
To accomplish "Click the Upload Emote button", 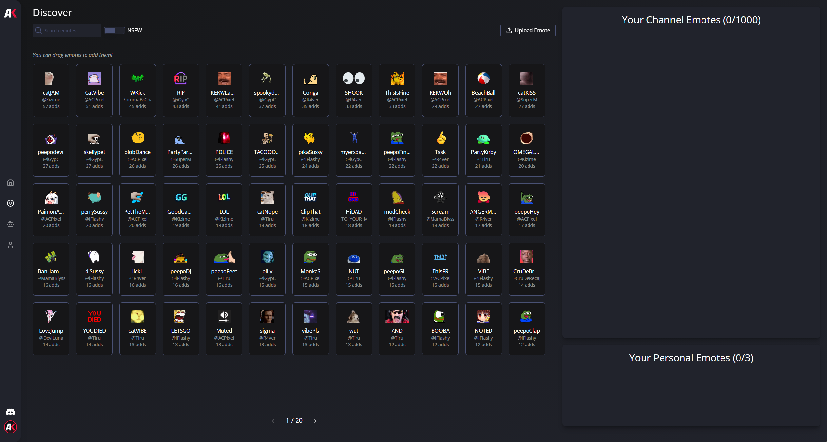I will click(528, 30).
